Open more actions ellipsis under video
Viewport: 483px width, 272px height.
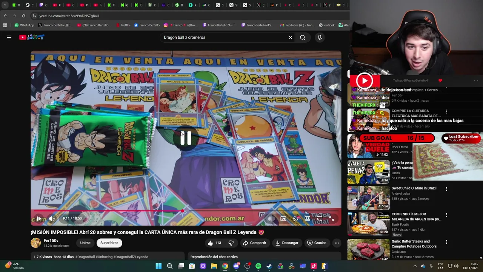coord(337,243)
